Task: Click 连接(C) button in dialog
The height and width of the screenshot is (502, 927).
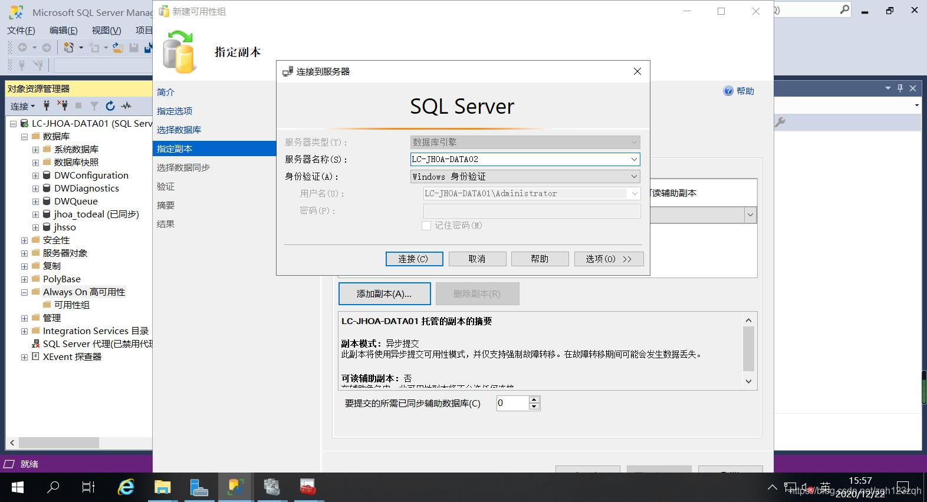Action: (x=414, y=259)
